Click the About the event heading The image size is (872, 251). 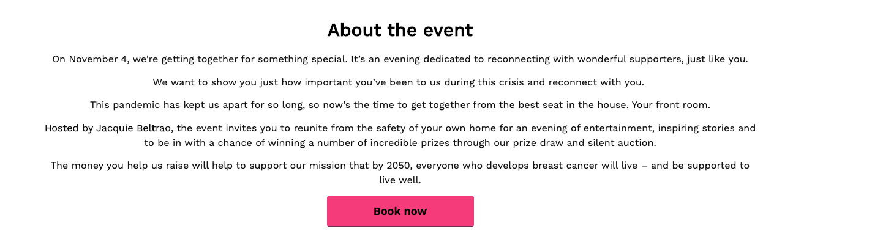pyautogui.click(x=400, y=30)
